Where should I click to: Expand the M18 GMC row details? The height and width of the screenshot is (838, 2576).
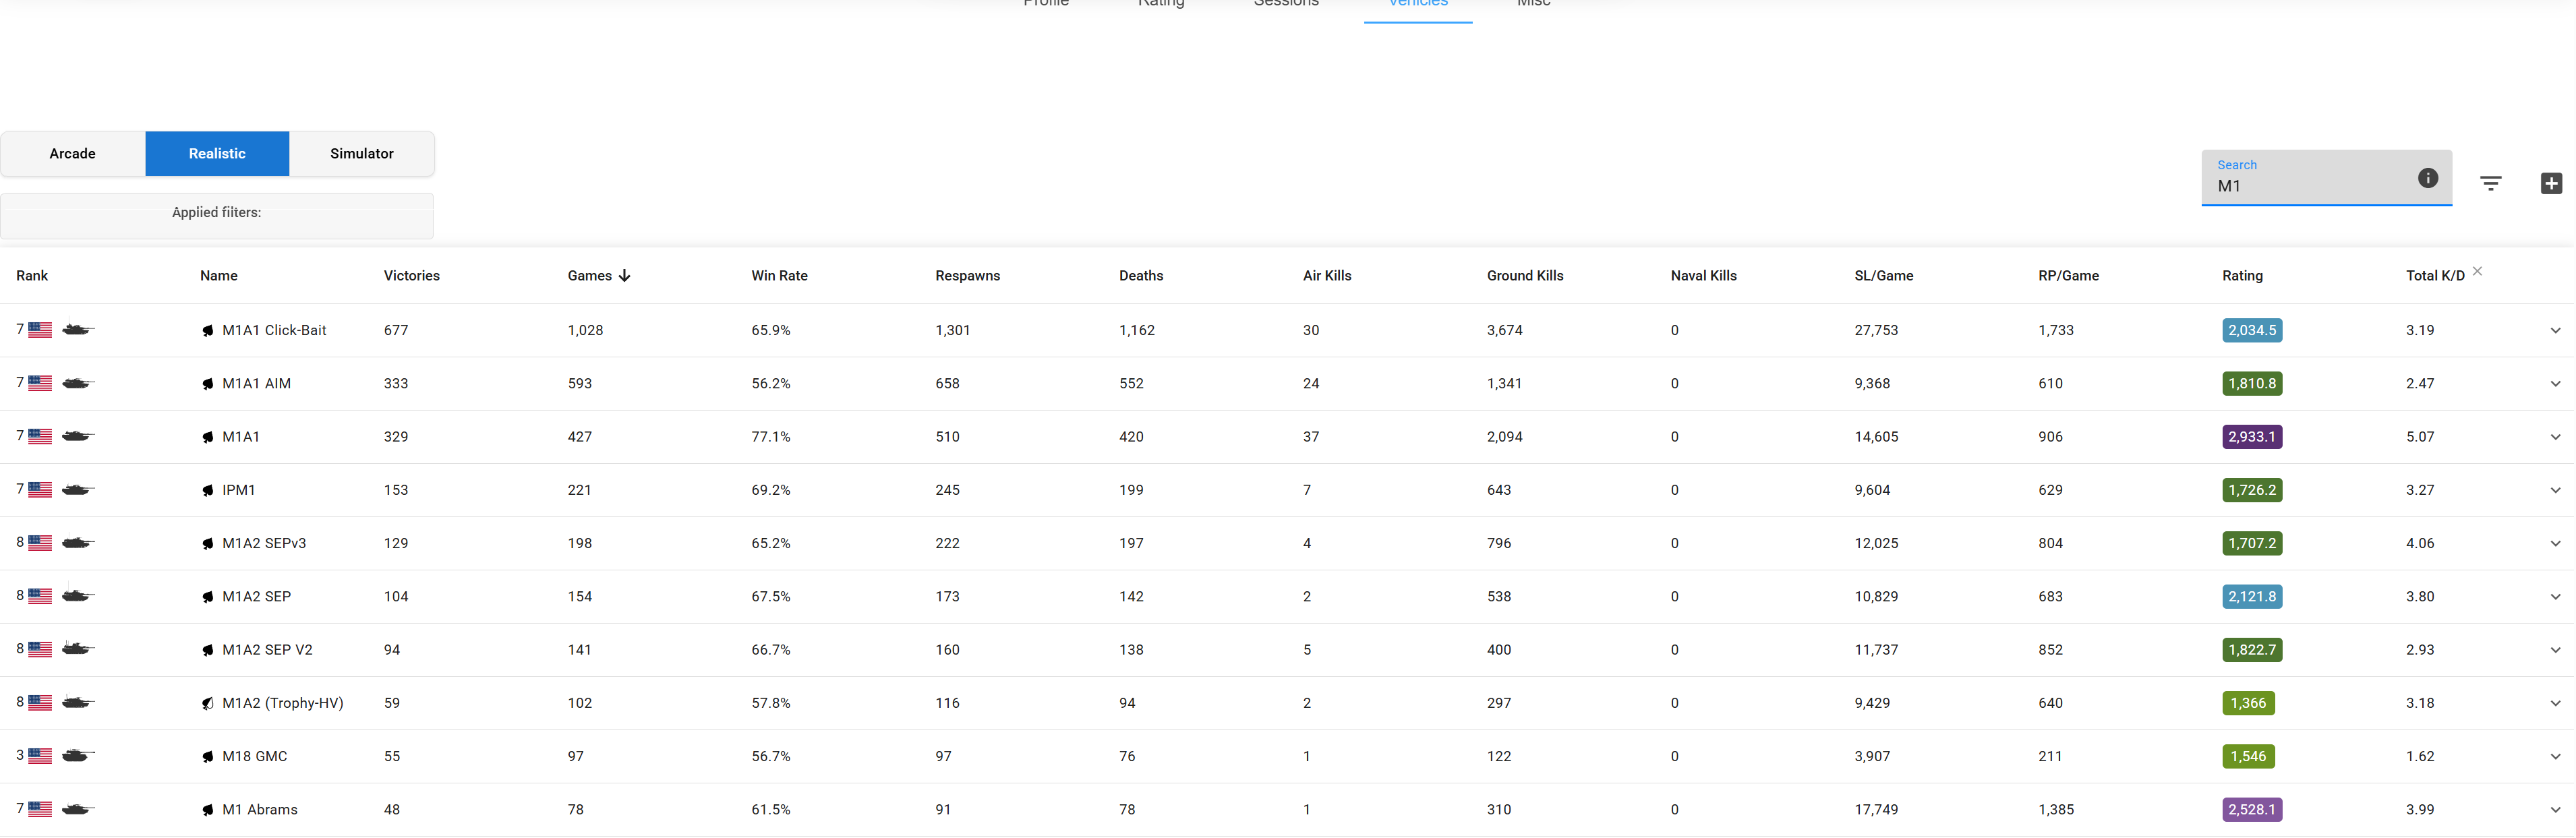click(x=2555, y=757)
